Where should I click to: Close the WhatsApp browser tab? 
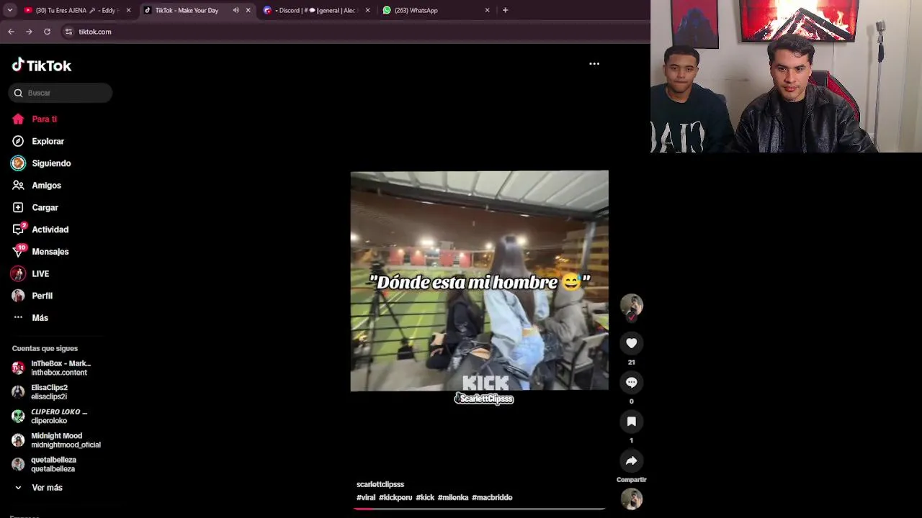pyautogui.click(x=487, y=10)
